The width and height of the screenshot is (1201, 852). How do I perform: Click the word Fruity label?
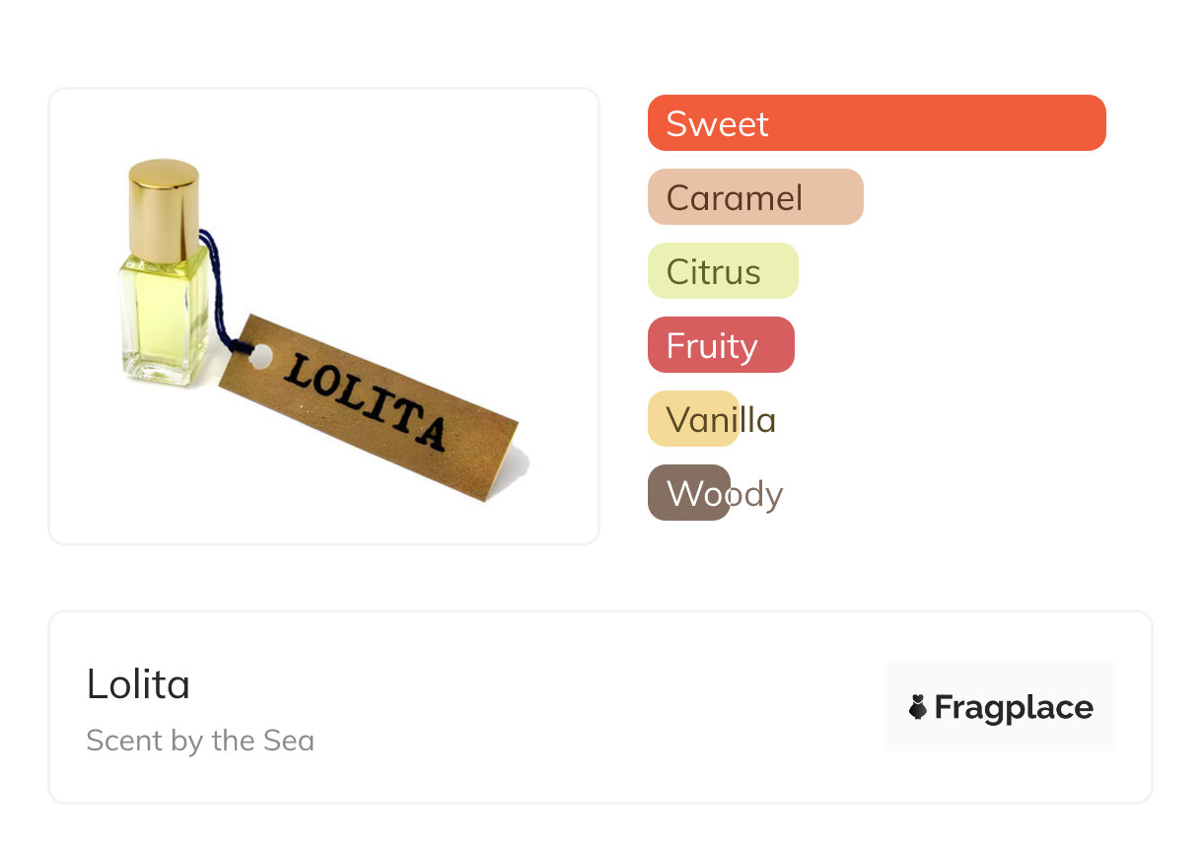pos(712,345)
